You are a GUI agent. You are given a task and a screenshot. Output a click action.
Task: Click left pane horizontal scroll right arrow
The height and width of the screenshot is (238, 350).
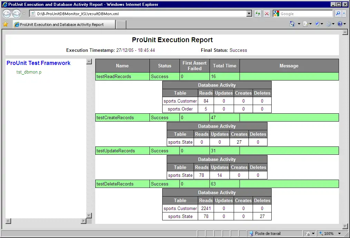84,221
